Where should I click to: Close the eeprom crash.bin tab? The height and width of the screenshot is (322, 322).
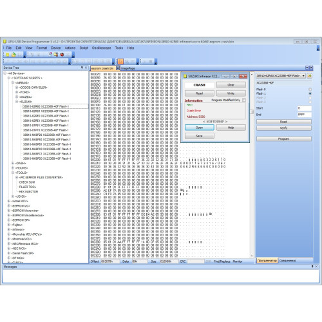click(x=118, y=68)
